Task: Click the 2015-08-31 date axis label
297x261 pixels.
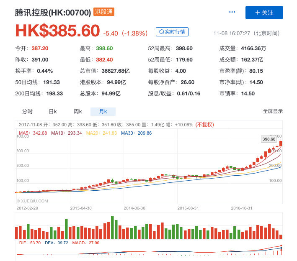Action: click(x=188, y=208)
